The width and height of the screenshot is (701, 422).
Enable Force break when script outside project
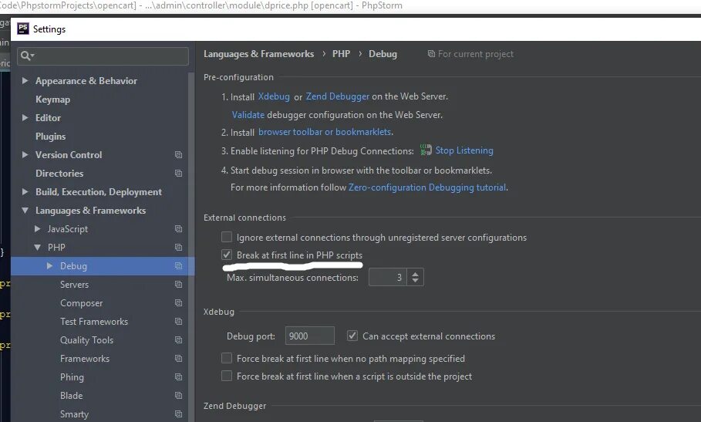(x=227, y=376)
